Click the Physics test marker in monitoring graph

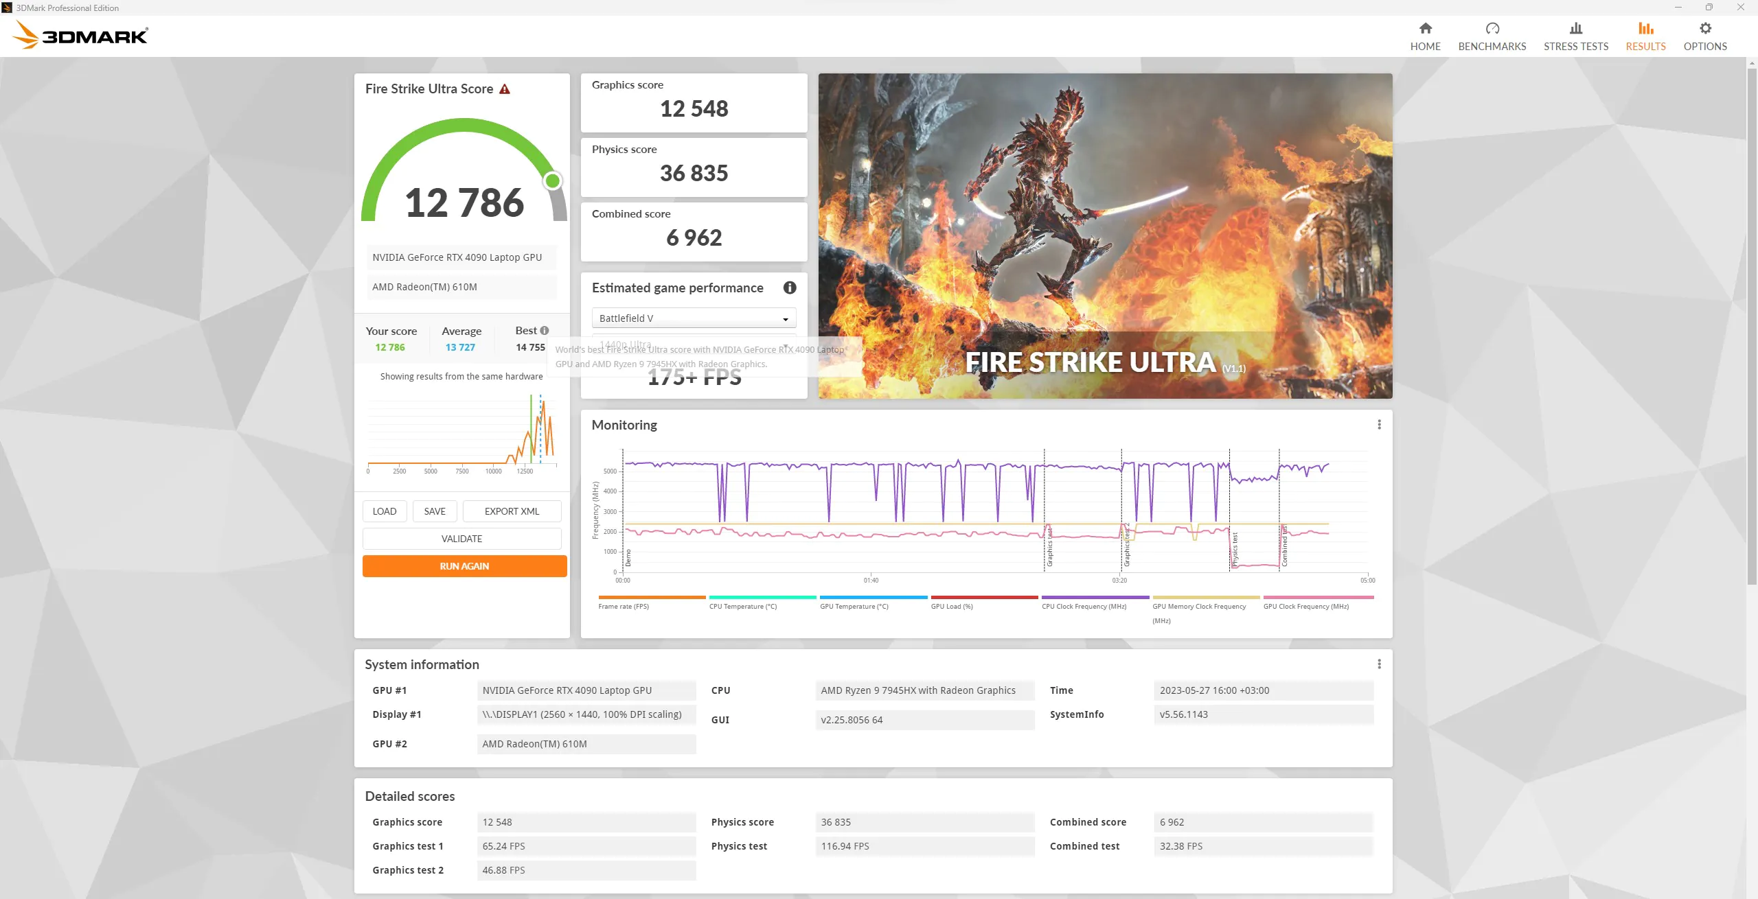coord(1234,549)
